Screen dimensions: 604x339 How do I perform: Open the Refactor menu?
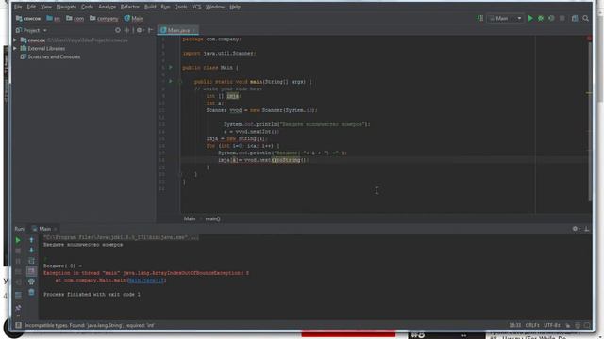[130, 7]
